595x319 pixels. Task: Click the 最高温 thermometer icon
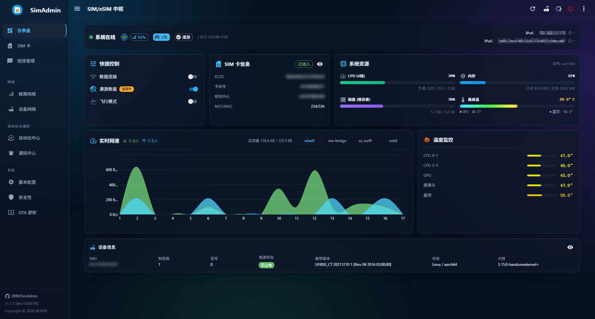[x=463, y=100]
